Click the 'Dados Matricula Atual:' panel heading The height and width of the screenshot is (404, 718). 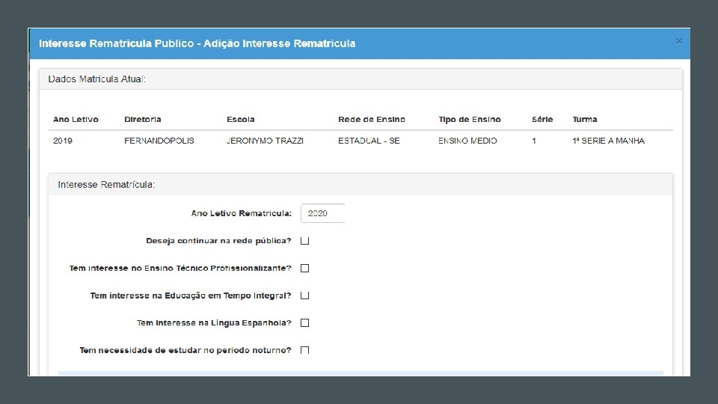96,79
